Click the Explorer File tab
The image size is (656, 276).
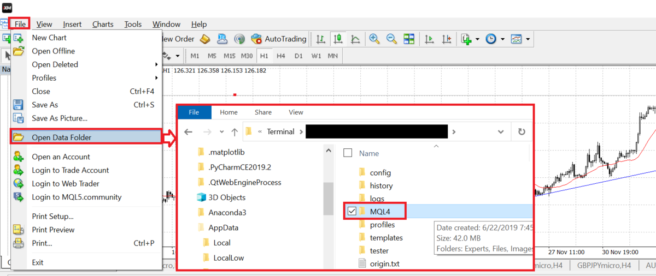pos(194,112)
